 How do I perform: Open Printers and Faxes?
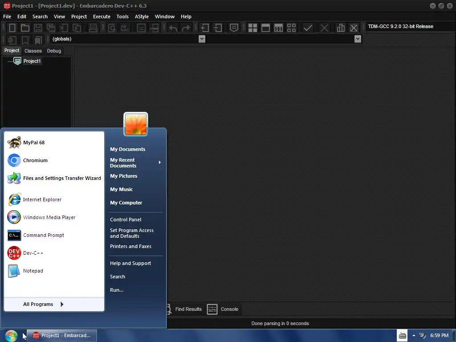(x=130, y=246)
